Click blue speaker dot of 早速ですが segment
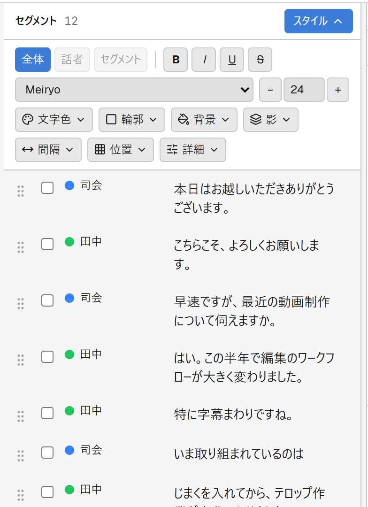The width and height of the screenshot is (368, 507). pos(69,298)
